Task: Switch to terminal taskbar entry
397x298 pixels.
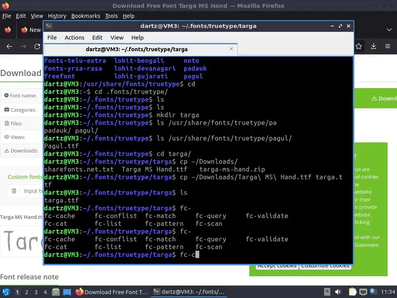Action: click(x=189, y=292)
